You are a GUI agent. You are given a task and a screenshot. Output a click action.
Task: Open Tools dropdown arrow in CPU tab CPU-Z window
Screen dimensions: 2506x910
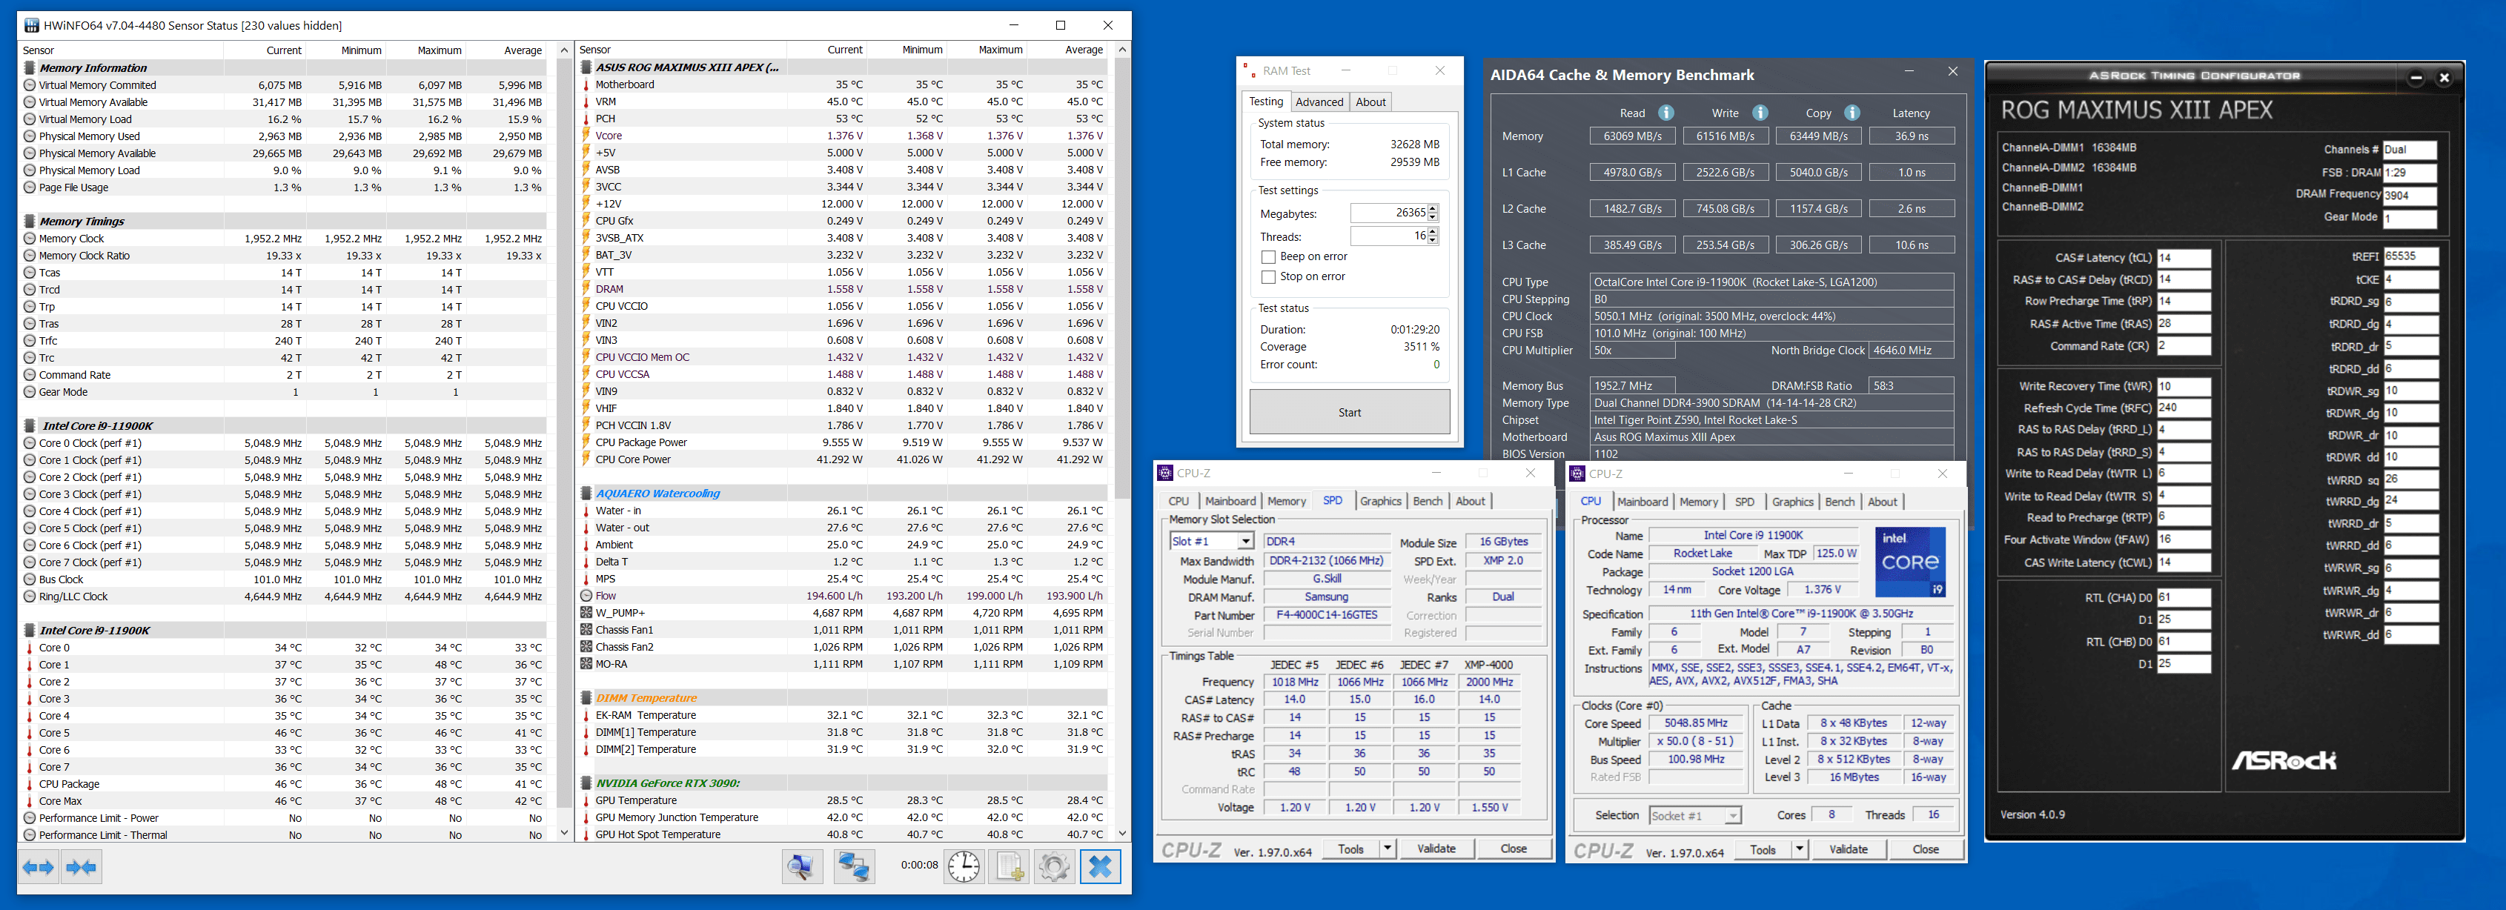(x=1800, y=850)
